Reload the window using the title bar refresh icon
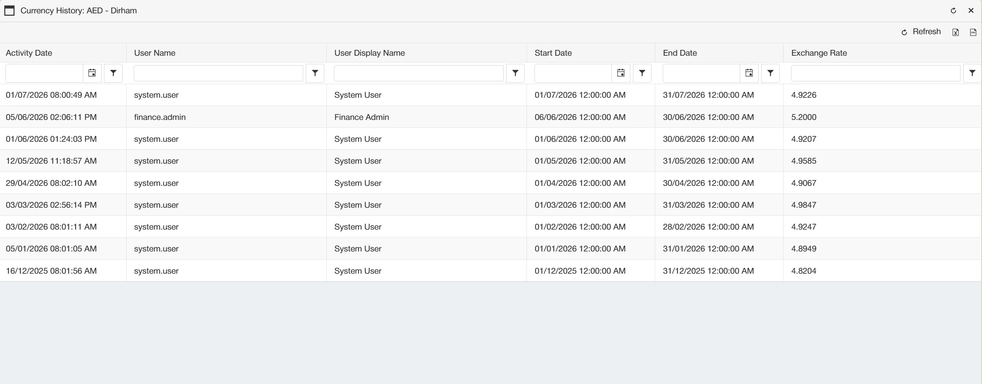This screenshot has height=384, width=982. click(953, 11)
